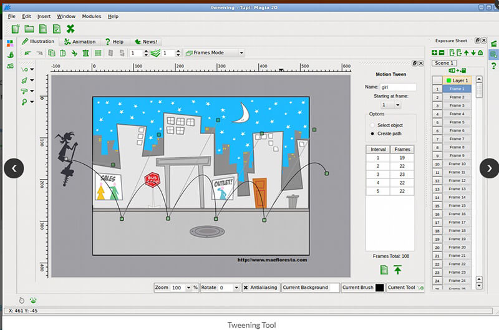Select the 'Create path' radio option
Screen dimensions: 499x330
[x=372, y=133]
